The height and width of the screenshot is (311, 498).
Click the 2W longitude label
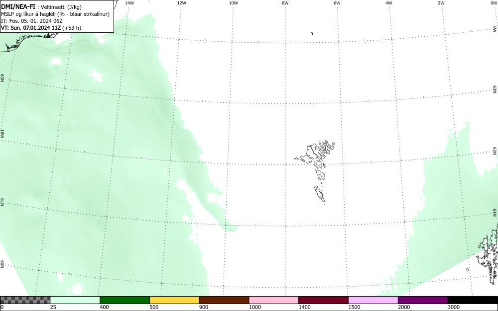[441, 3]
